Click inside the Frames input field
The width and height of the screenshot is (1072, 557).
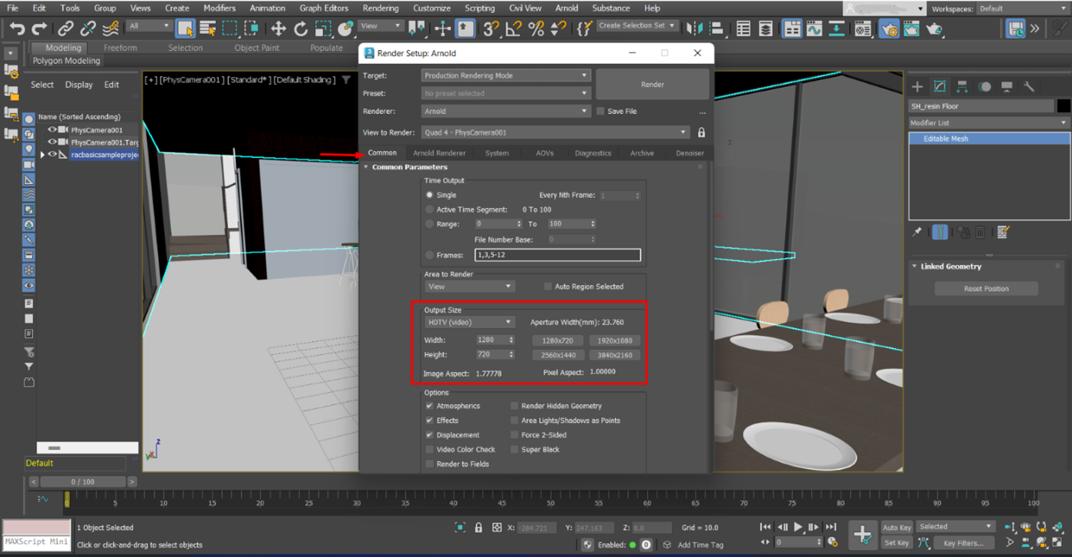pos(558,255)
